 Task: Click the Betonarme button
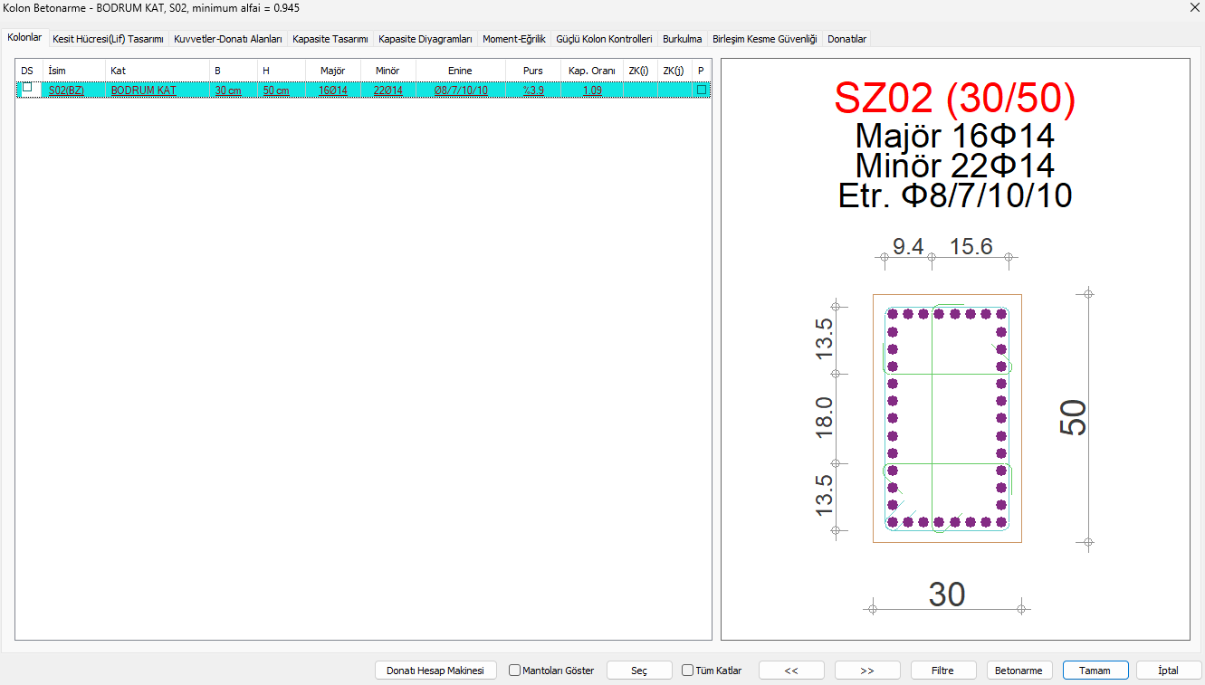1019,671
